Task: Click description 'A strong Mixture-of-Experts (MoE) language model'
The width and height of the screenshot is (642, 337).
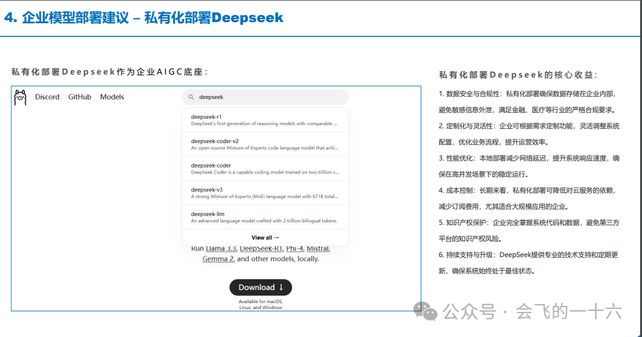Action: point(264,197)
